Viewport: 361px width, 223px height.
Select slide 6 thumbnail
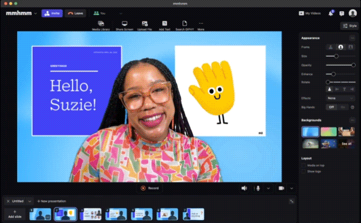(168, 214)
